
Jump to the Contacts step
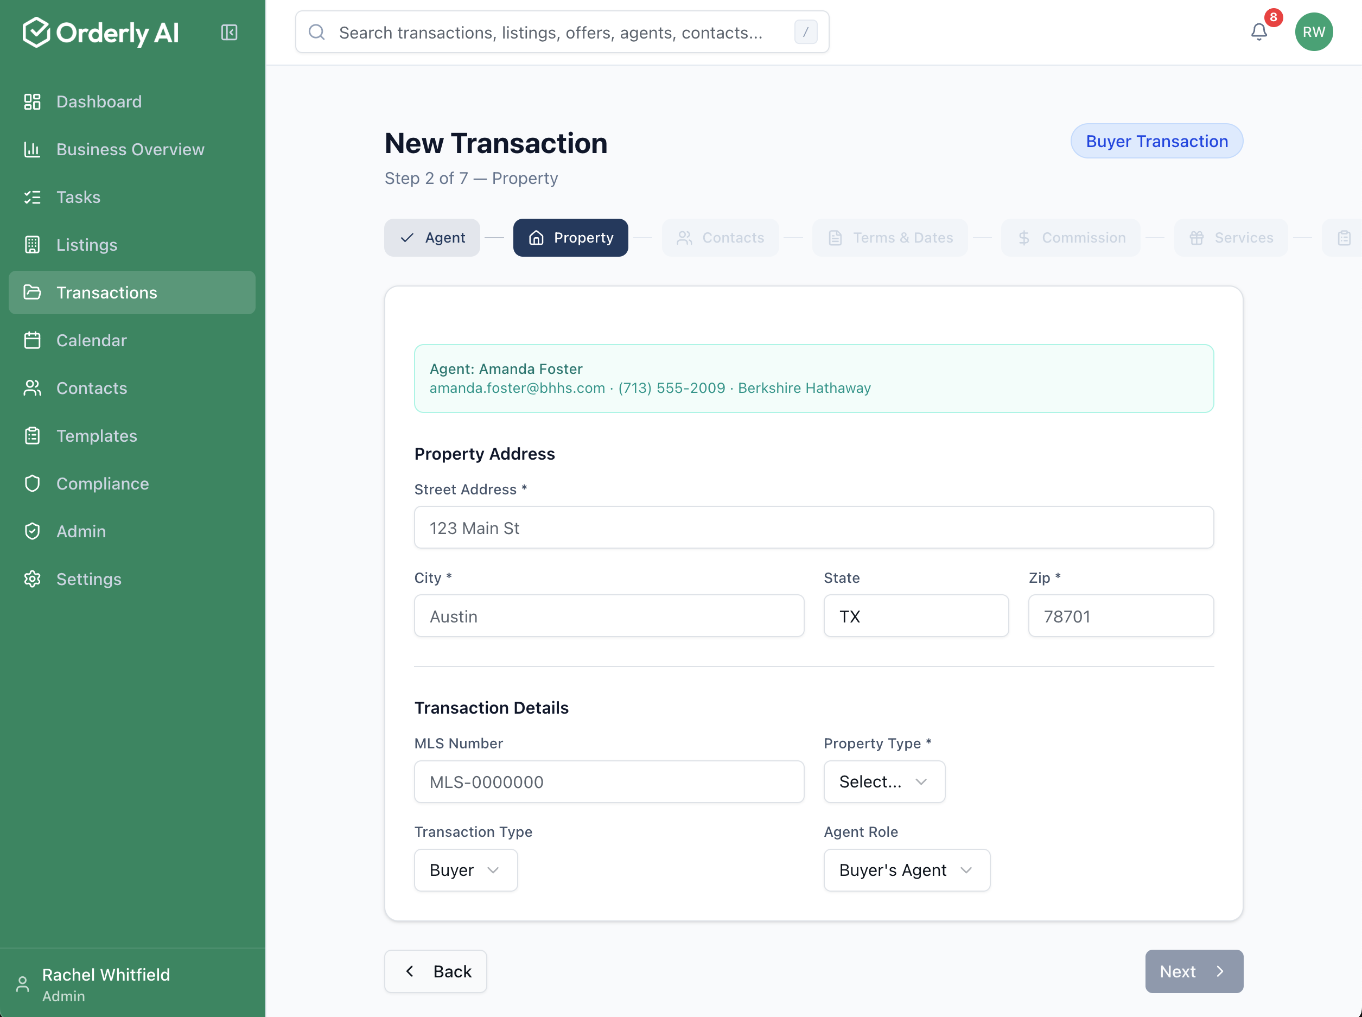(x=720, y=238)
